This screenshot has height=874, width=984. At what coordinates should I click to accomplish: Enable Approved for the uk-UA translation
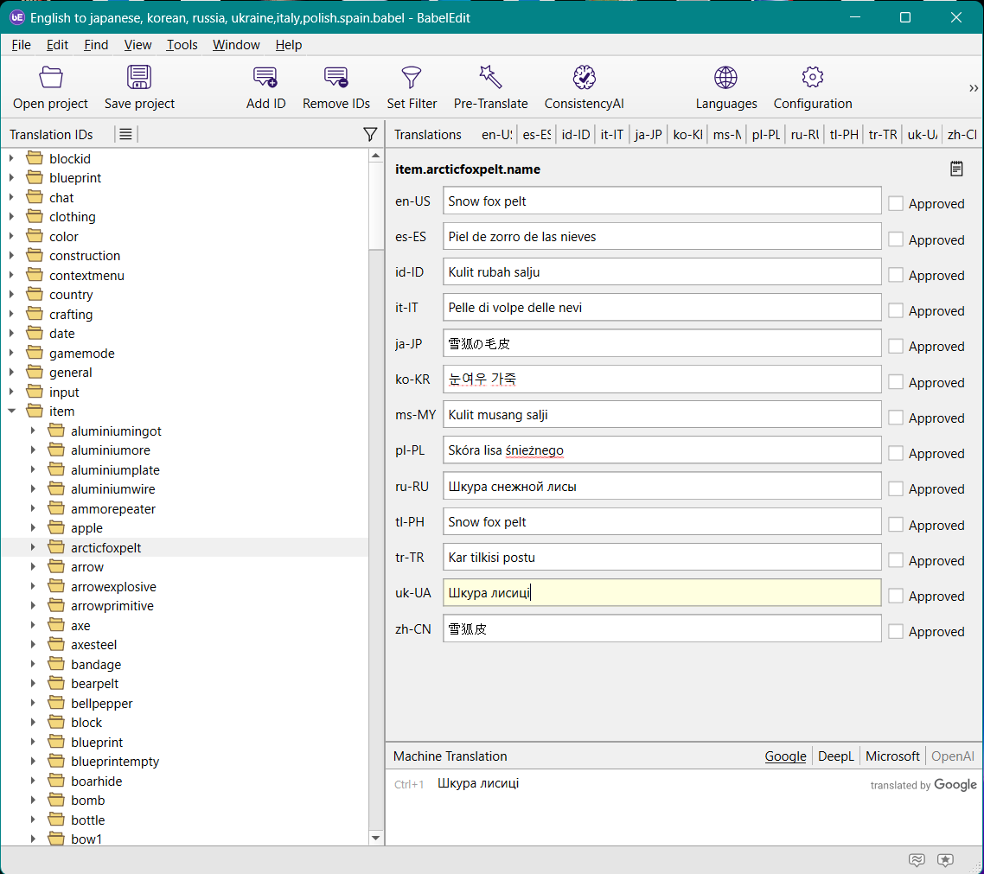click(x=896, y=596)
